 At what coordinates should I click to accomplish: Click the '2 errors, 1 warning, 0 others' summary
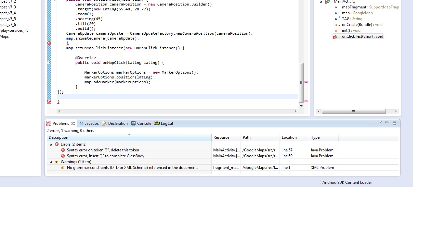point(70,131)
